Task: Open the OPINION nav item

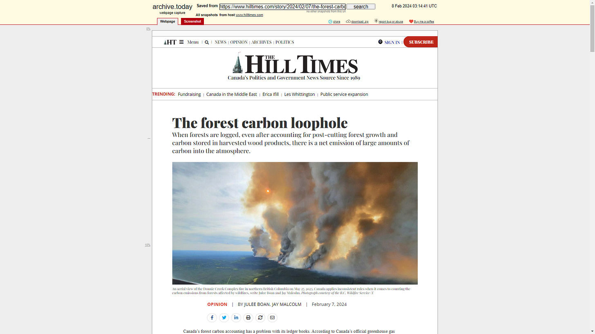Action: coord(239,42)
